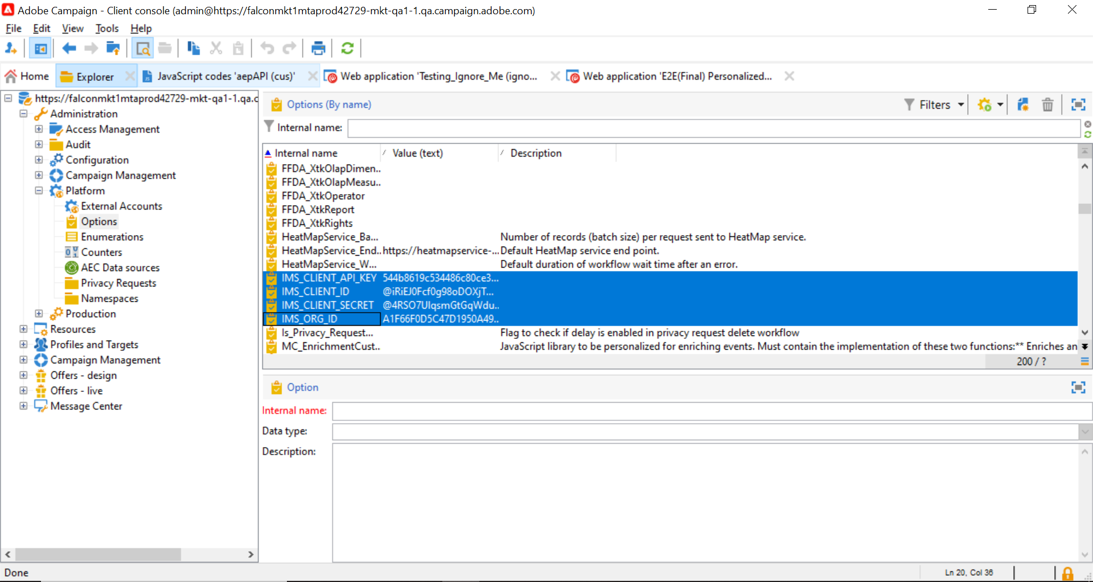Click the lock icon in the status bar
Viewport: 1093px width, 582px height.
pos(1068,573)
